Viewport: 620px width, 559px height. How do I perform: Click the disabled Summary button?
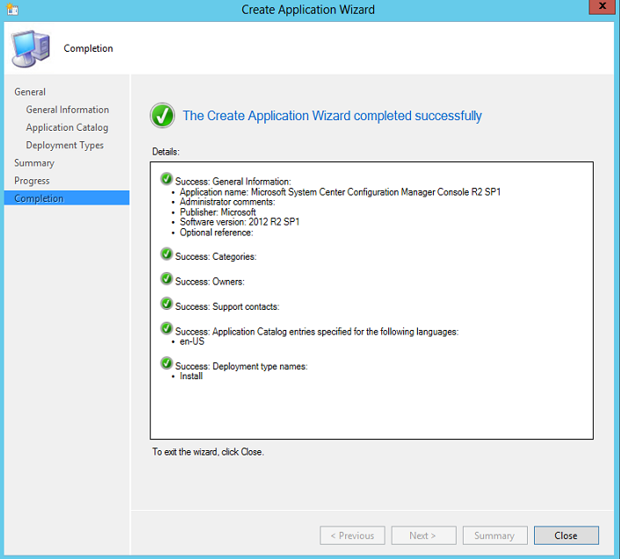tap(494, 535)
